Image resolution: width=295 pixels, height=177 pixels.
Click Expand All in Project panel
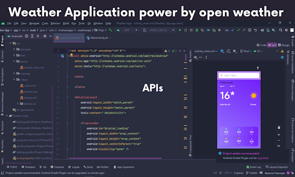pyautogui.click(x=32, y=36)
